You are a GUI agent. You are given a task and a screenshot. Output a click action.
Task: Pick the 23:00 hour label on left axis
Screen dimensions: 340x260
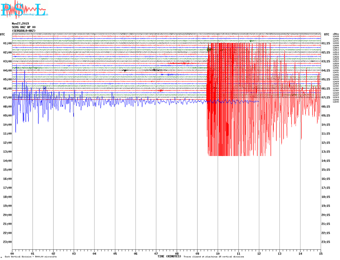pyautogui.click(x=7, y=242)
